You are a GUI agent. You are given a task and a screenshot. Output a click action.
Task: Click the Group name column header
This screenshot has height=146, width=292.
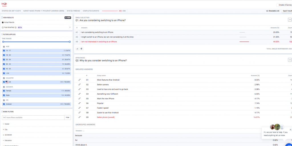click(x=101, y=75)
